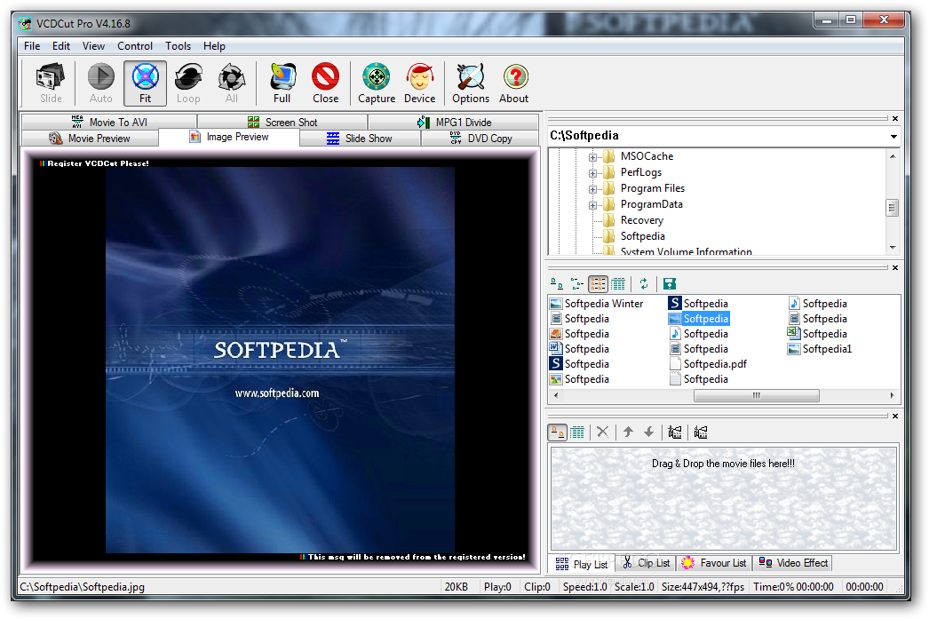The width and height of the screenshot is (929, 619).
Task: Switch to the Clip List tab
Action: point(647,563)
